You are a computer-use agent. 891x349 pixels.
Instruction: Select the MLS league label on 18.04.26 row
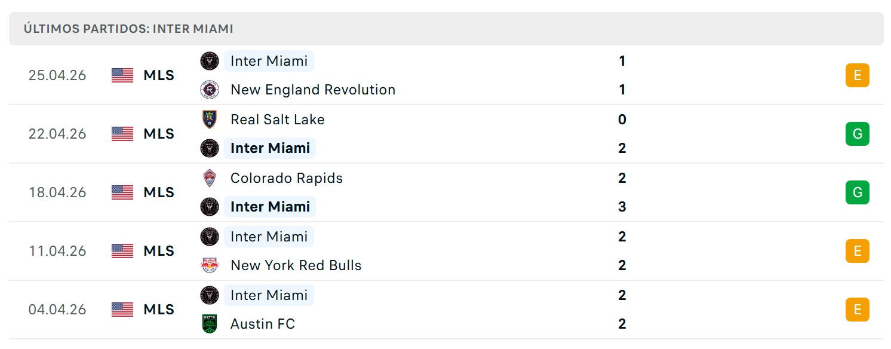[x=159, y=192]
